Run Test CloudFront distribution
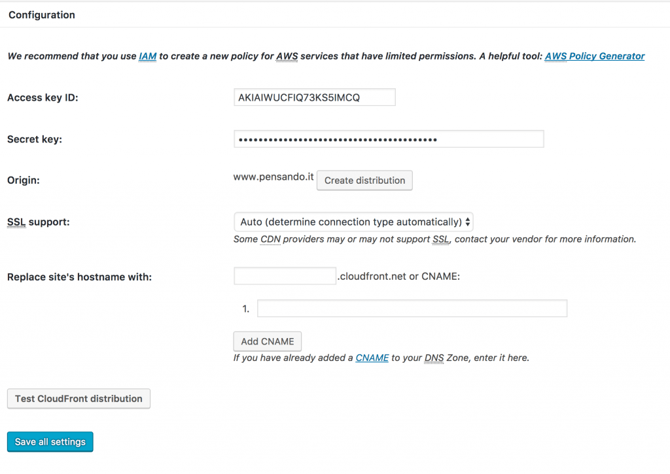 click(x=79, y=398)
